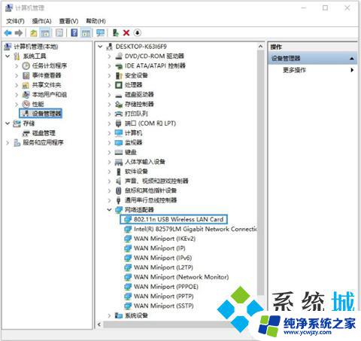Select Device Manager in left tree
The height and width of the screenshot is (341, 361).
47,114
